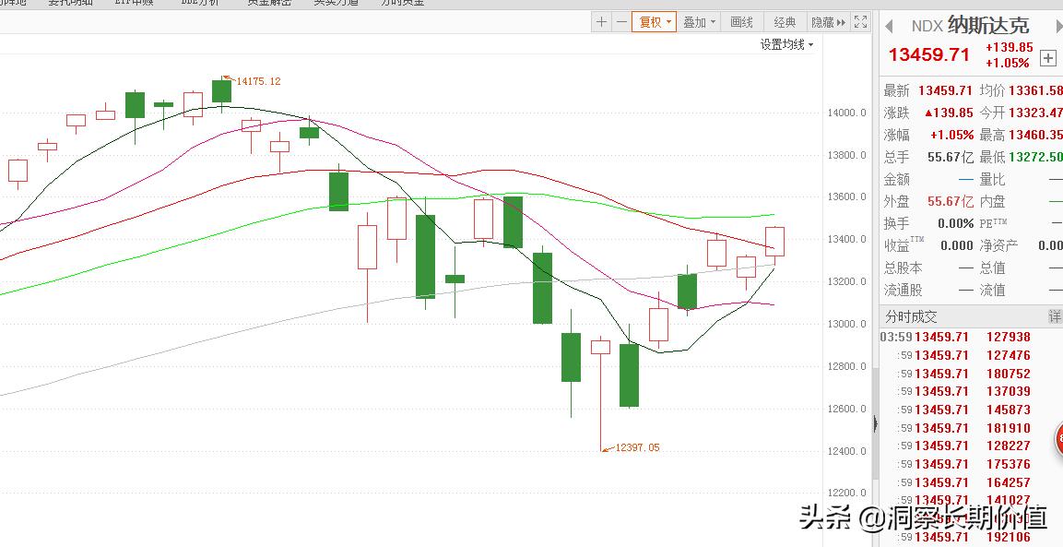Click the 最低 value 13272.50
This screenshot has height=547, width=1063.
tap(1036, 157)
